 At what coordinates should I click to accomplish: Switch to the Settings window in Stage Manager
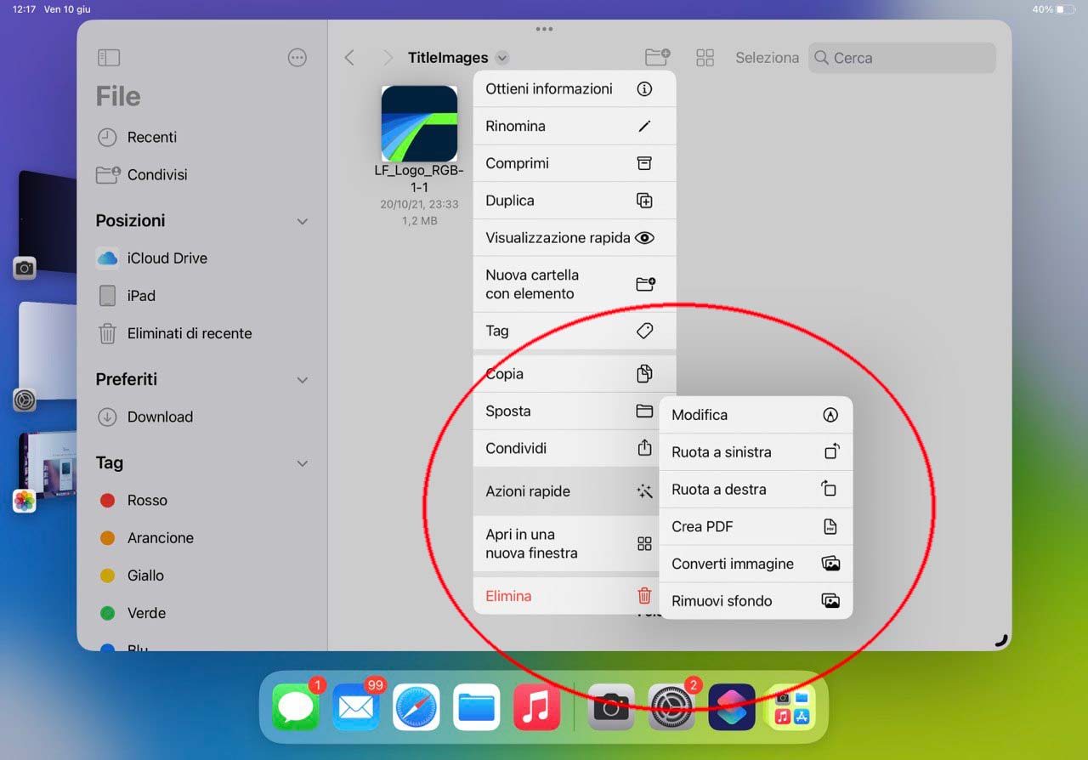coord(47,350)
